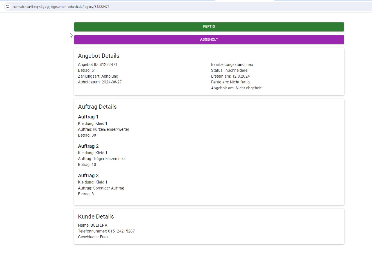Click the Fertig am: Nicht fertig text

(x=230, y=82)
